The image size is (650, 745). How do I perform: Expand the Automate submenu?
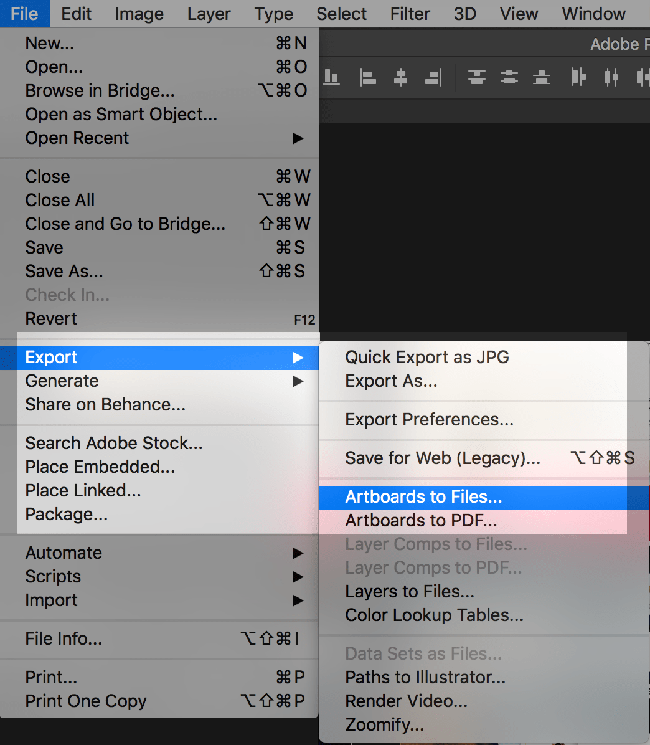coord(63,553)
